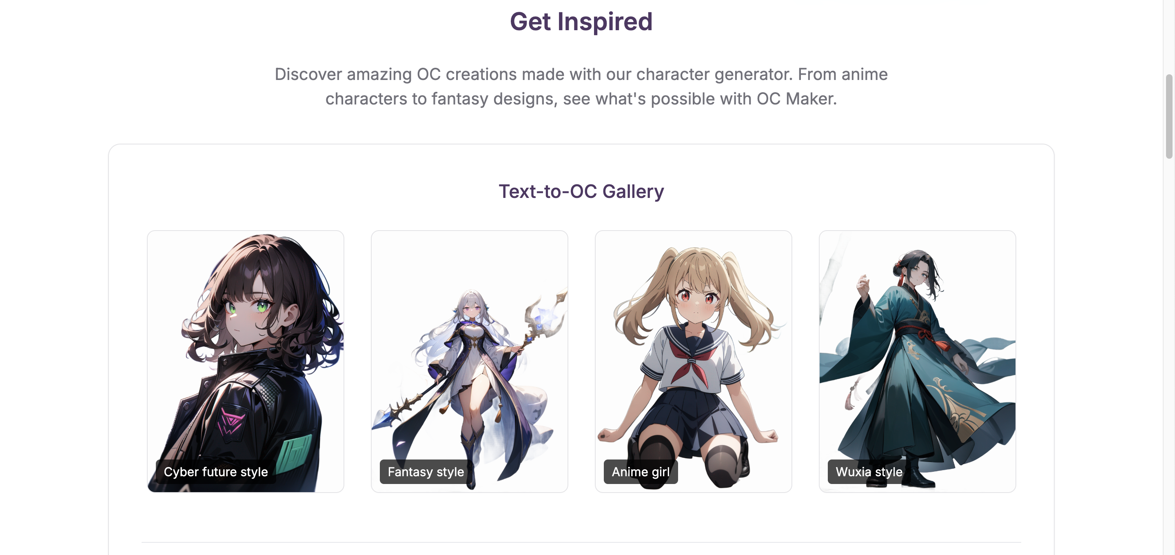1175x555 pixels.
Task: View the Wuxia style character image
Action: point(917,361)
